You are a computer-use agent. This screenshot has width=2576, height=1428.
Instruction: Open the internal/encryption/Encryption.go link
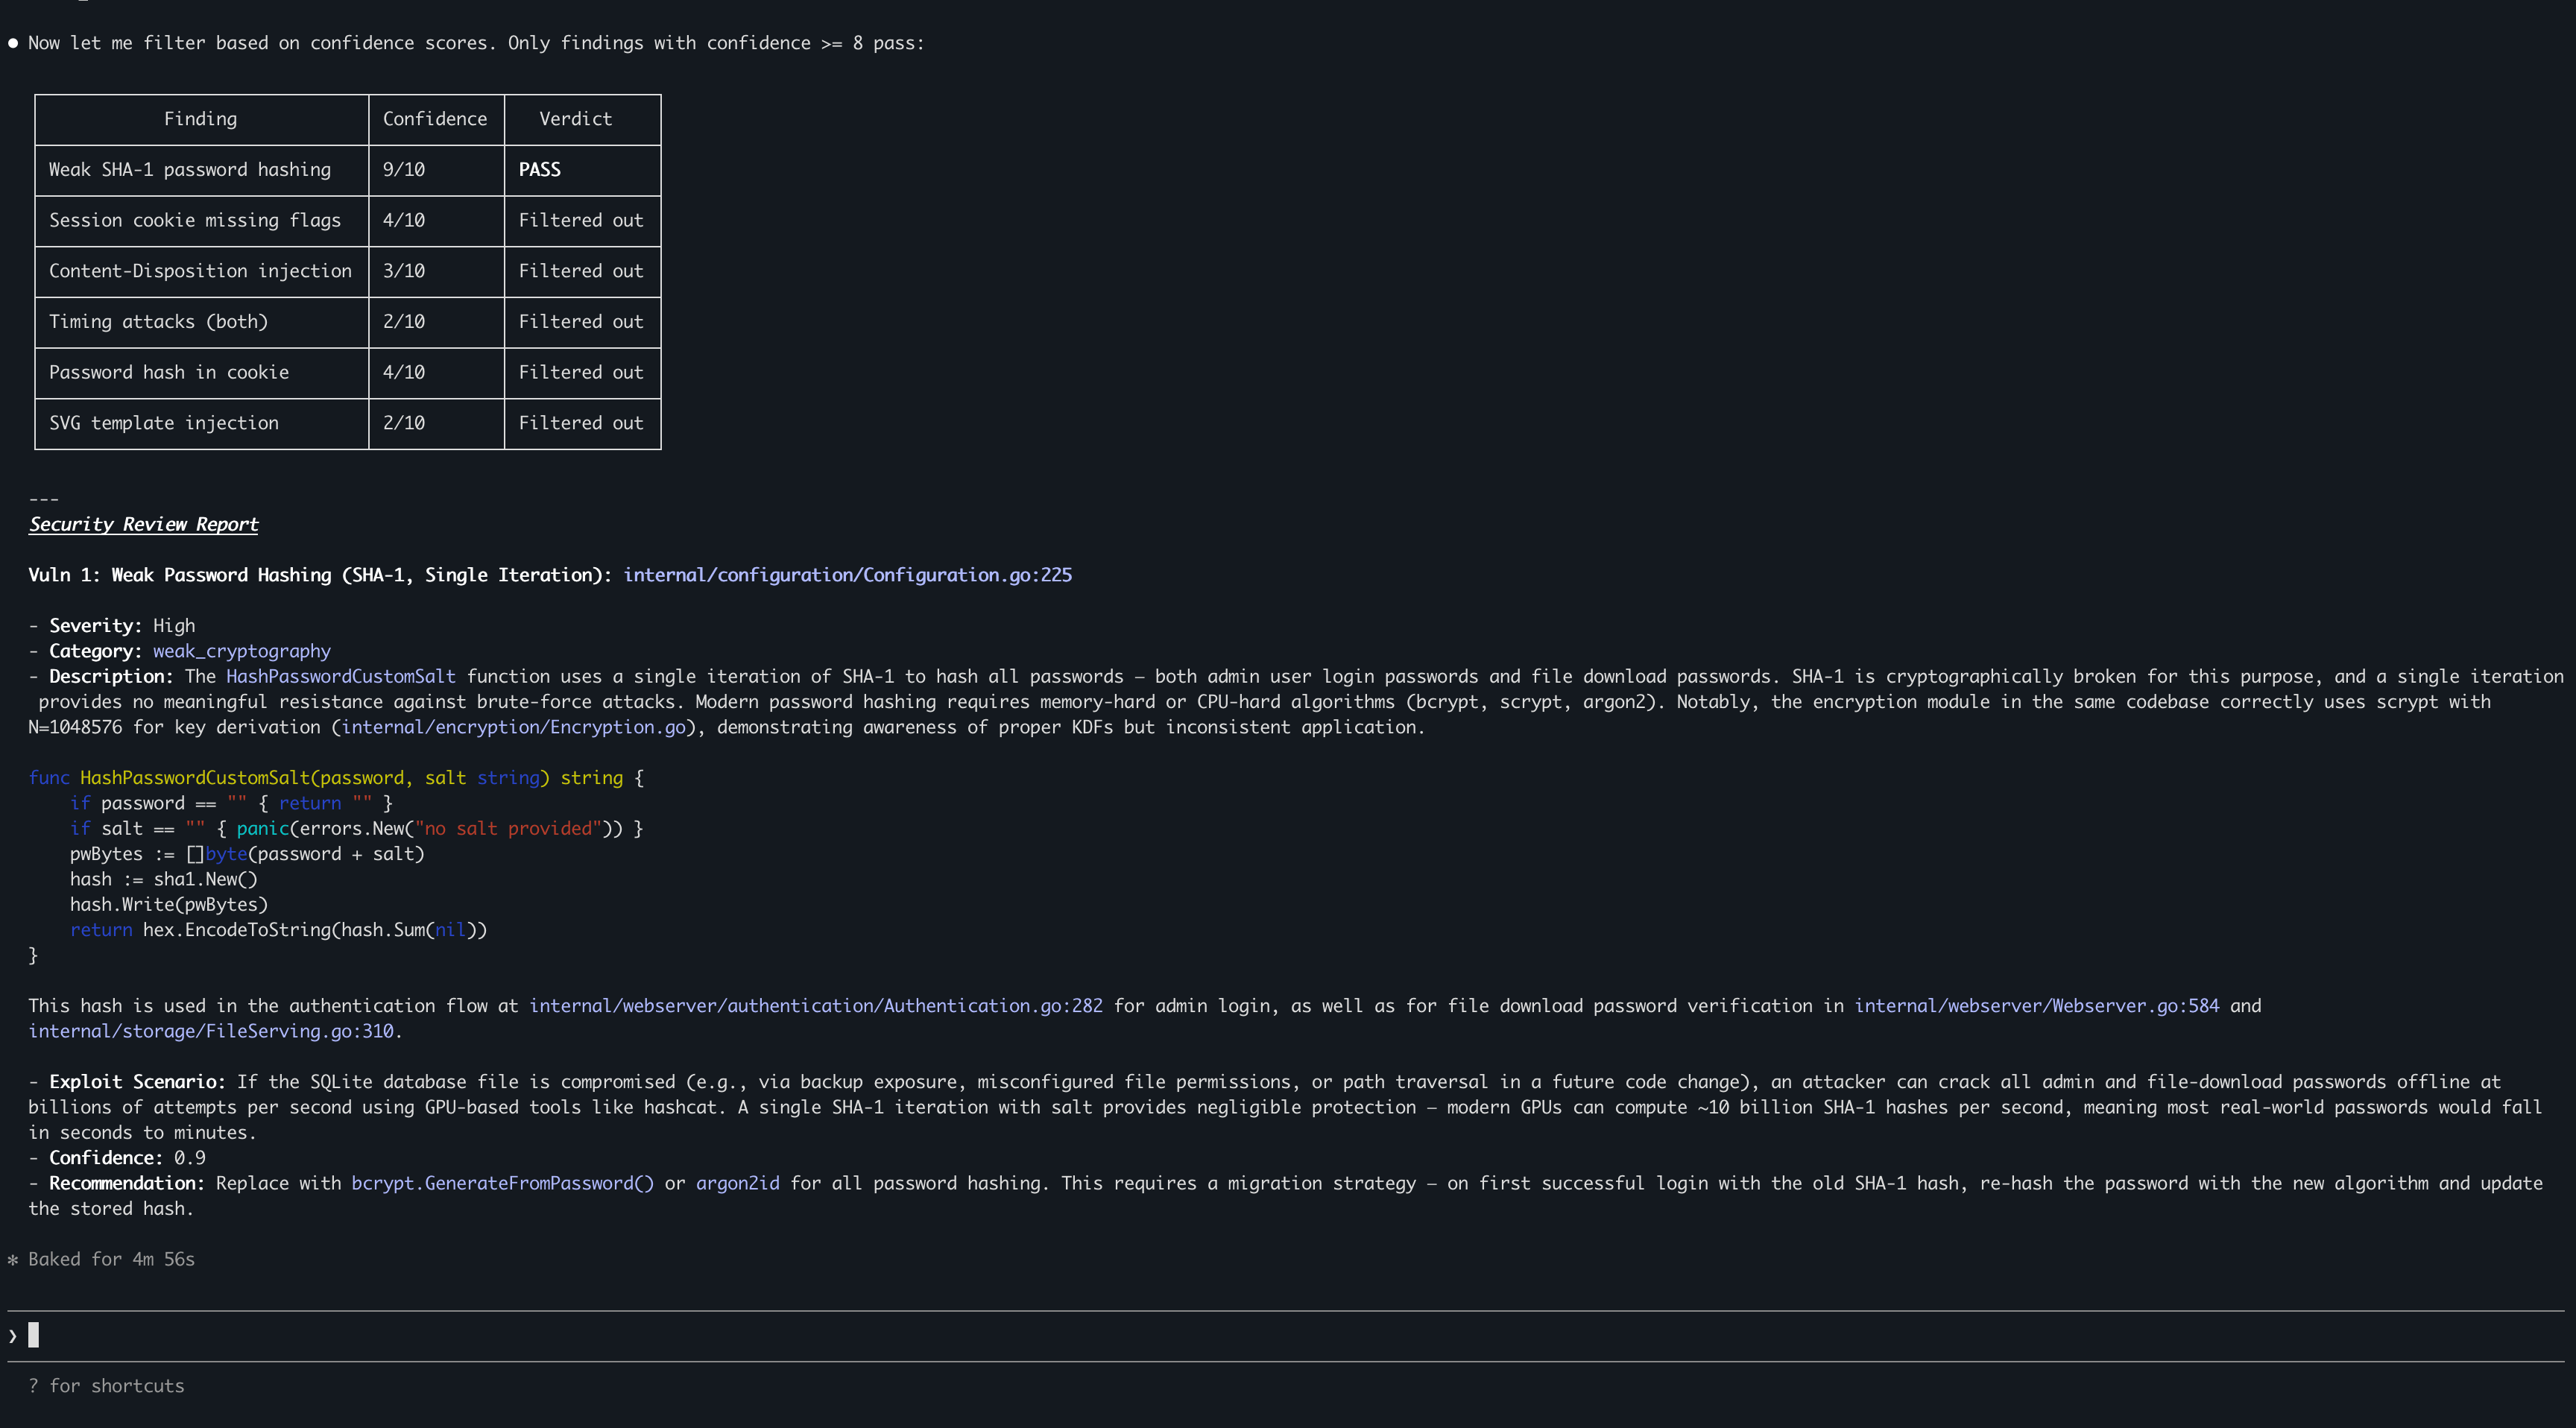pyautogui.click(x=513, y=727)
